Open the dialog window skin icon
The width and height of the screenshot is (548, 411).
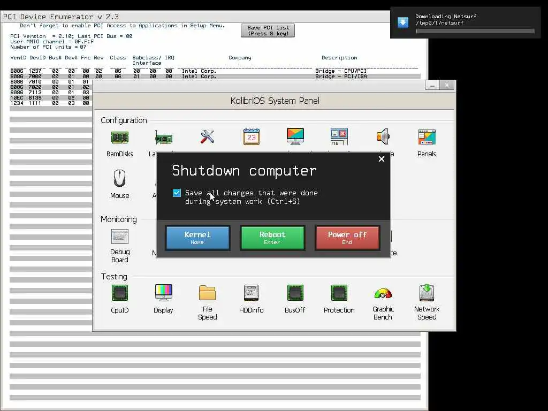339,136
